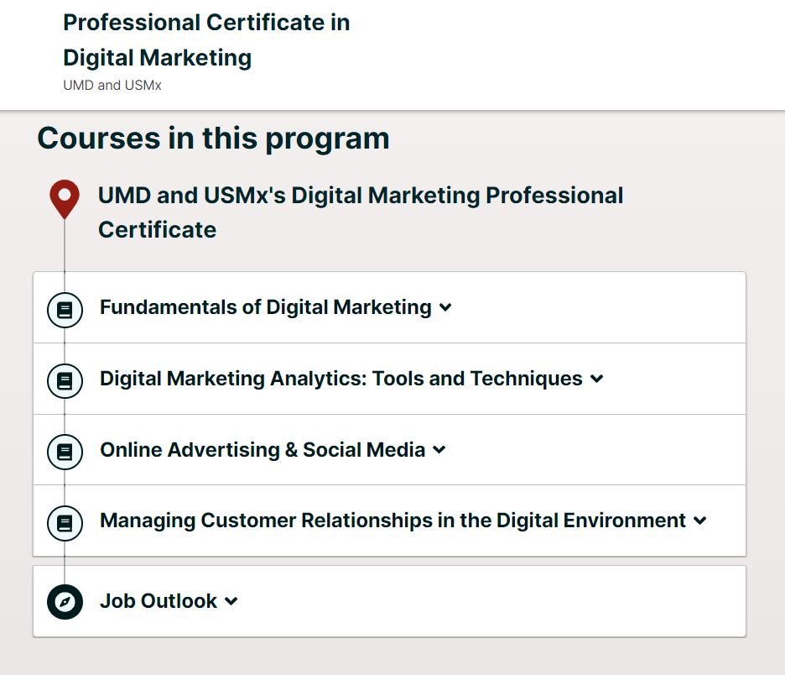Select Managing Customer Relationships in the Digital Environment
The image size is (785, 675).
(392, 521)
